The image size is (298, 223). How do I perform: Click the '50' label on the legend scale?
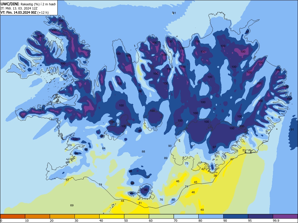(126, 221)
